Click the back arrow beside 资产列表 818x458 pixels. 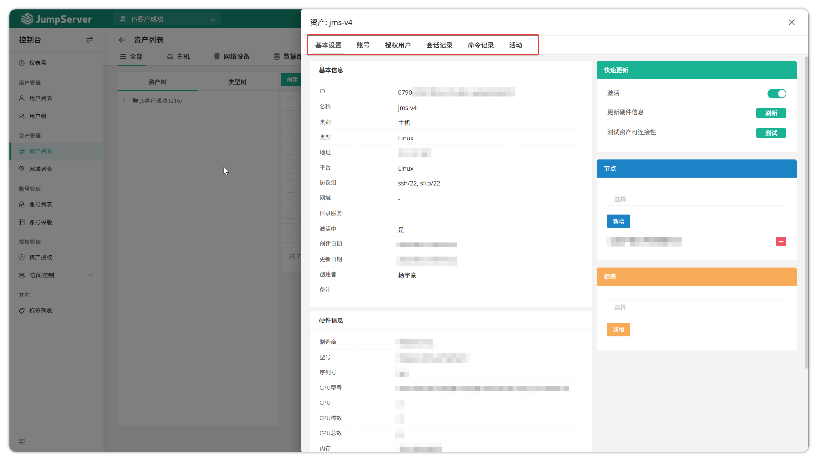[x=122, y=40]
